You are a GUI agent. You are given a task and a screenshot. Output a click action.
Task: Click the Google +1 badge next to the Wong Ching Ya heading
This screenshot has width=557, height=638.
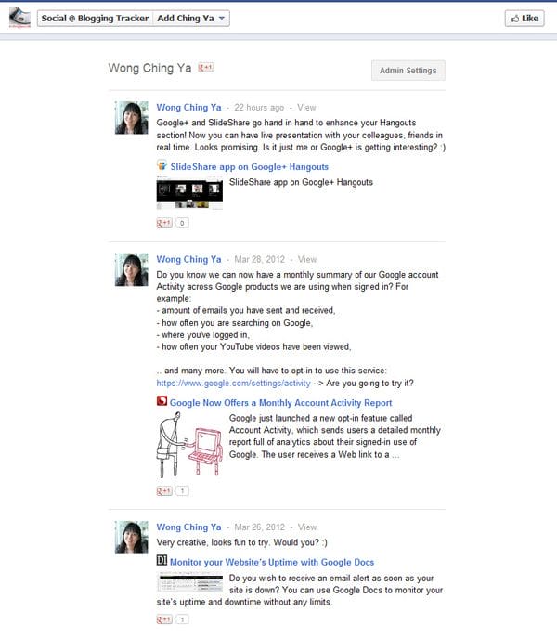click(x=206, y=68)
